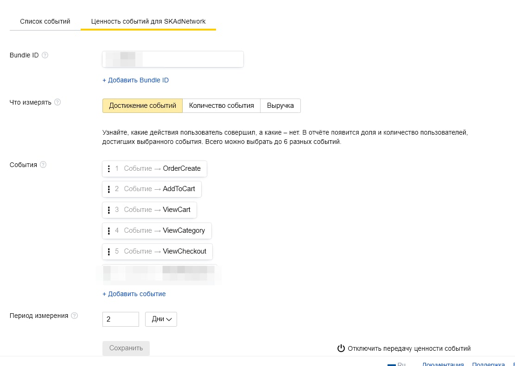The height and width of the screenshot is (366, 515).
Task: Click the help icon next to События
Action: point(43,165)
